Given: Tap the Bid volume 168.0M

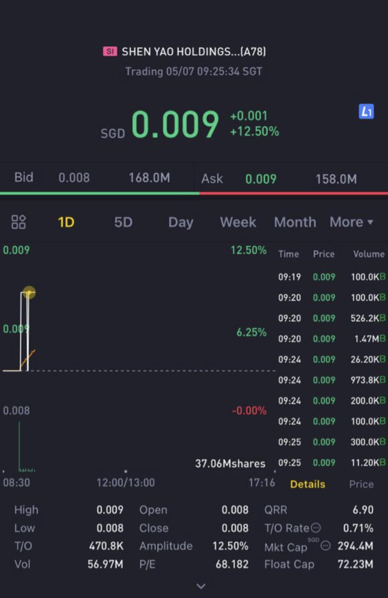Looking at the screenshot, I should [149, 178].
